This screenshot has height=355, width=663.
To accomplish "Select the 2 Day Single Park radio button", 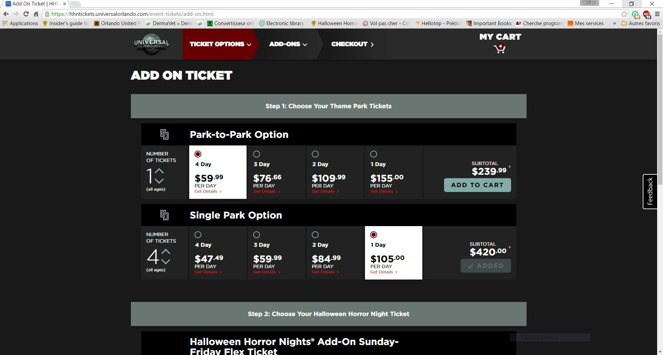I will tap(315, 235).
